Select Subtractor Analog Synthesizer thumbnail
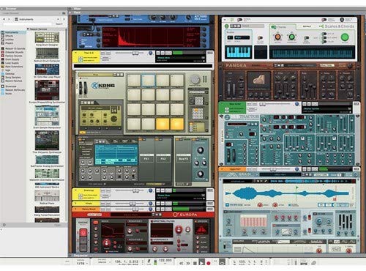The height and width of the screenshot is (271, 366). [47, 160]
